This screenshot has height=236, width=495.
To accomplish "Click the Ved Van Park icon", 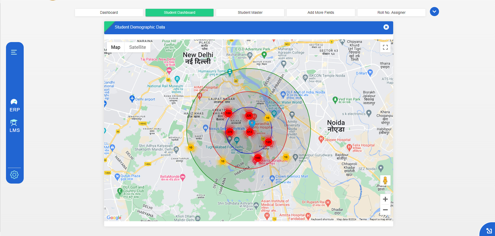I will coord(335,99).
